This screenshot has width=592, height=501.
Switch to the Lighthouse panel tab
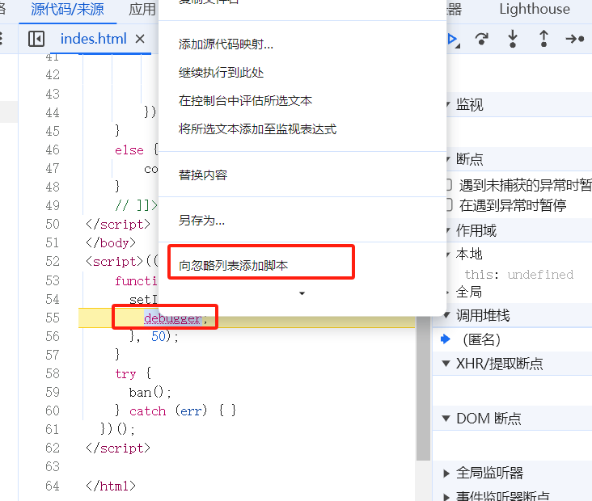click(535, 9)
